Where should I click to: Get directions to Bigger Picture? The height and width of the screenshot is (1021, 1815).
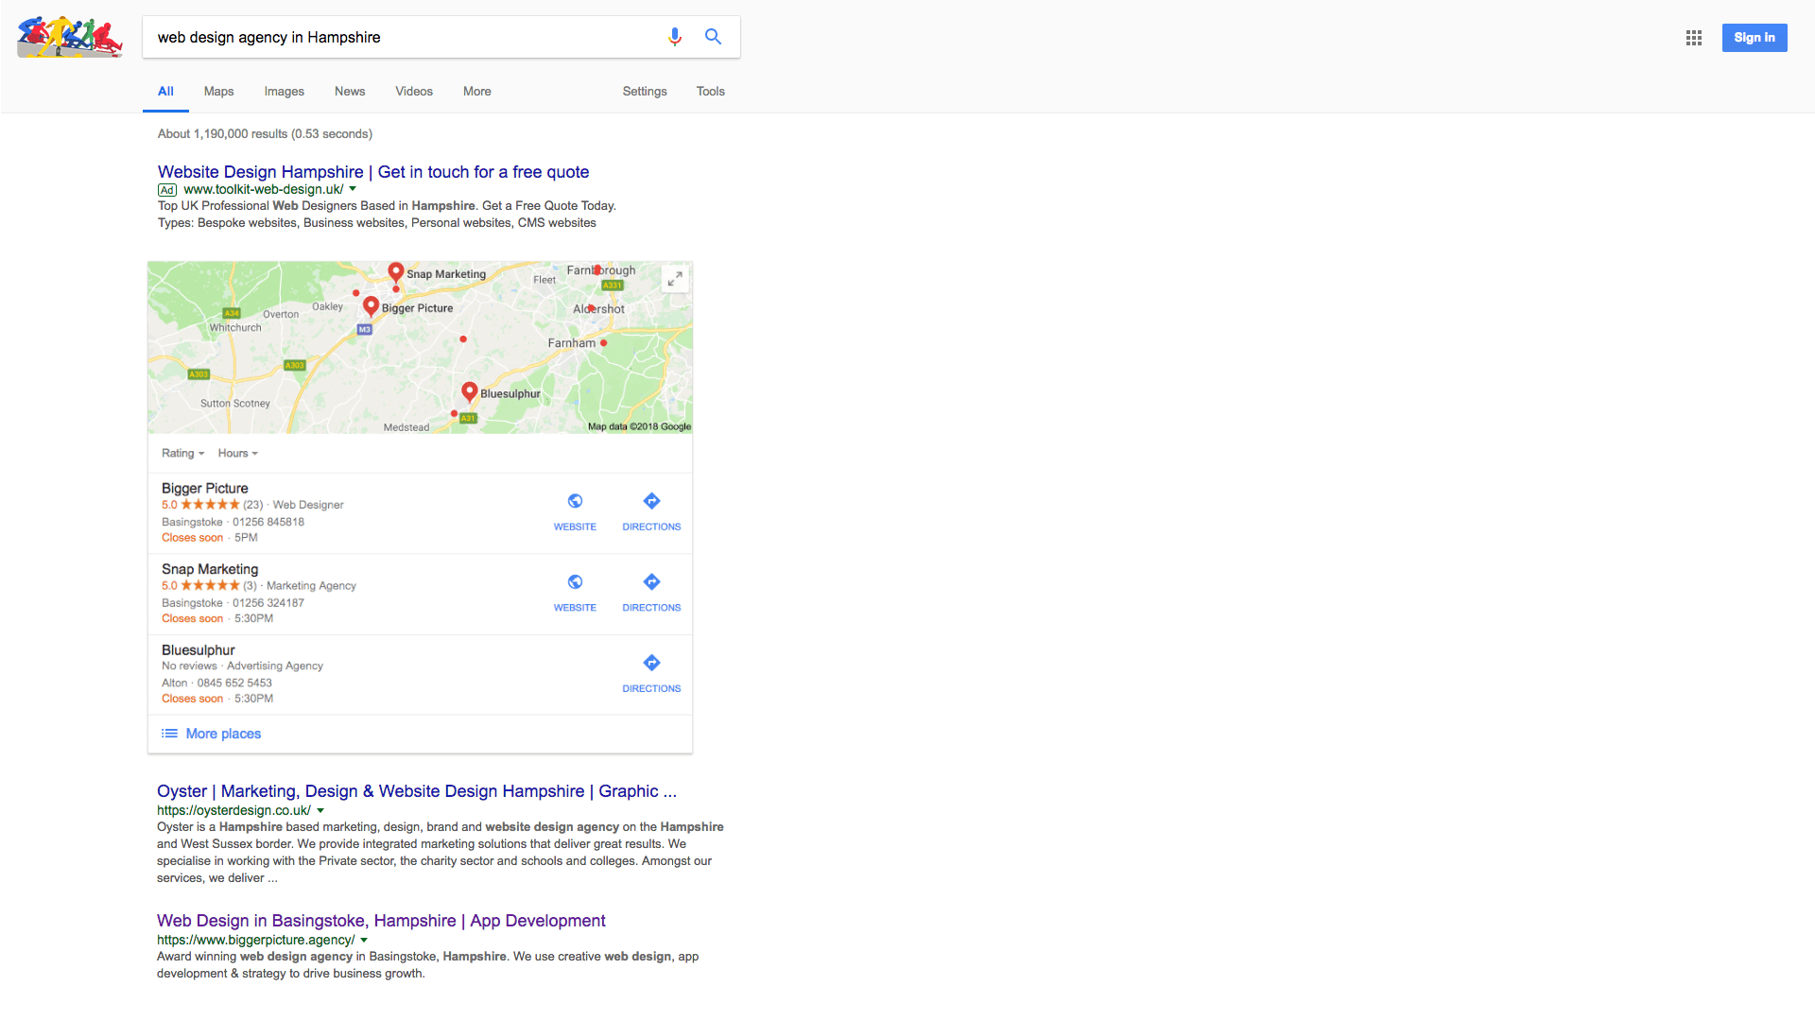[651, 501]
